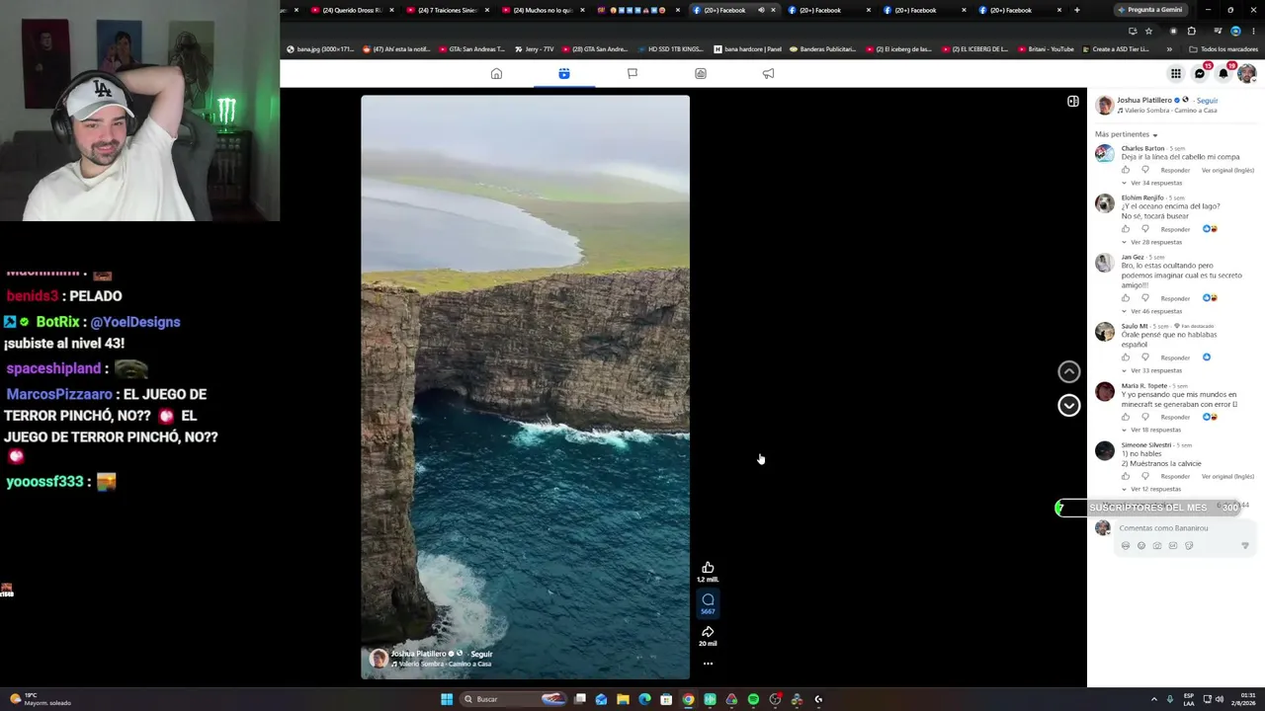1265x711 pixels.
Task: Share the reel with the arrow button
Action: [x=708, y=632]
